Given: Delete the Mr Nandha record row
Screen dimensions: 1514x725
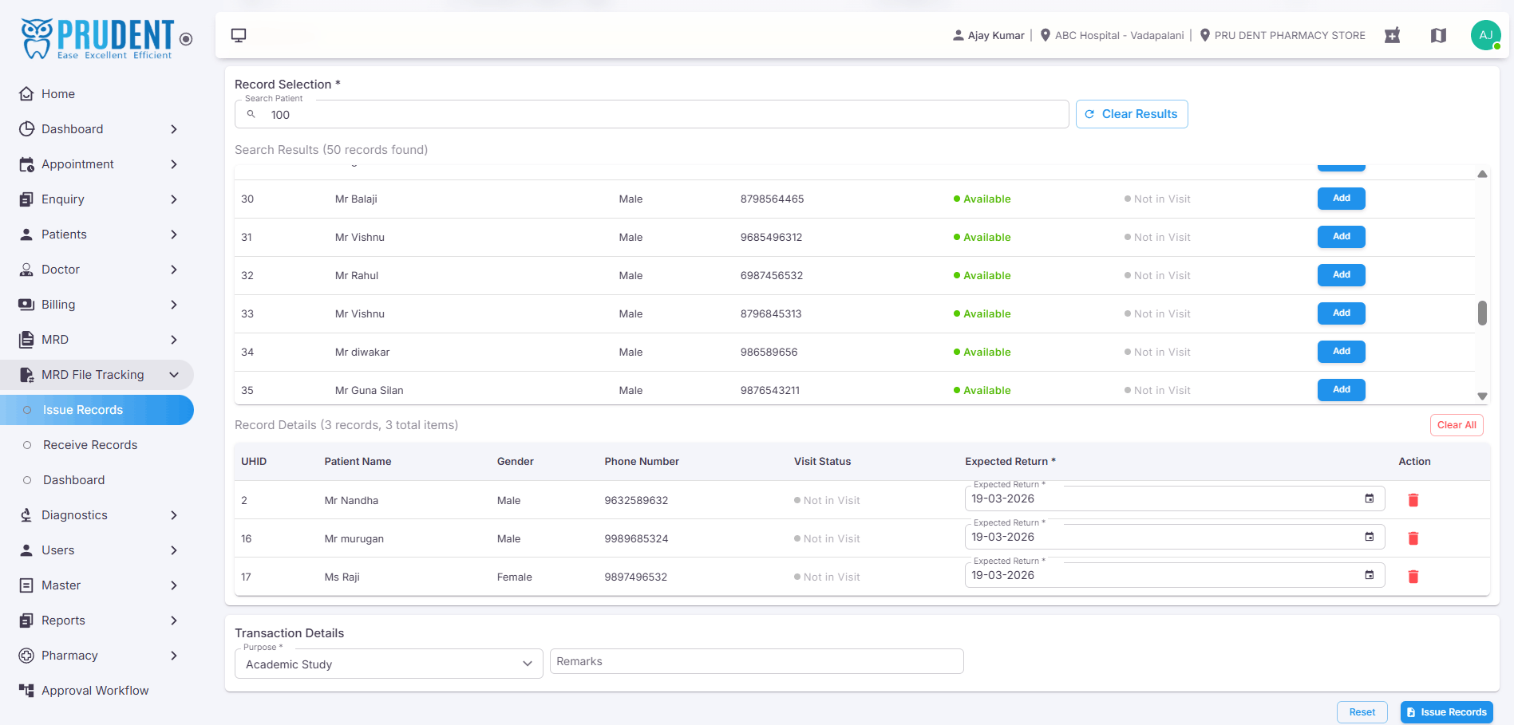Looking at the screenshot, I should (x=1413, y=500).
